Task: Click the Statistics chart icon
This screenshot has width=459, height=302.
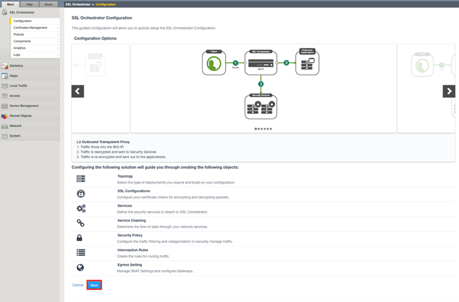Action: tap(4, 66)
